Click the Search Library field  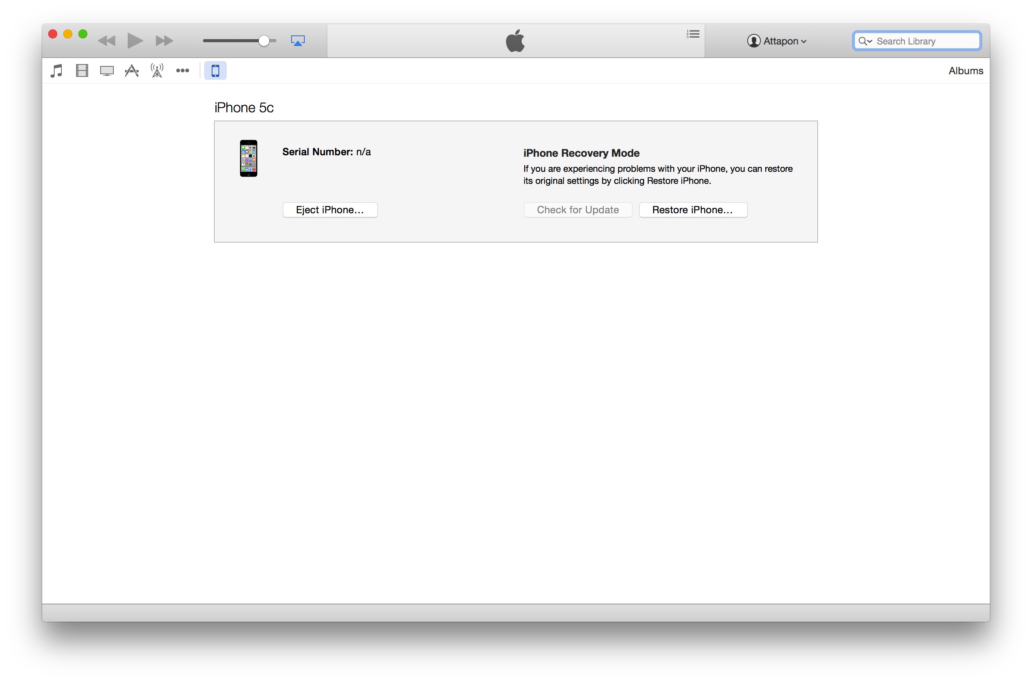(917, 41)
